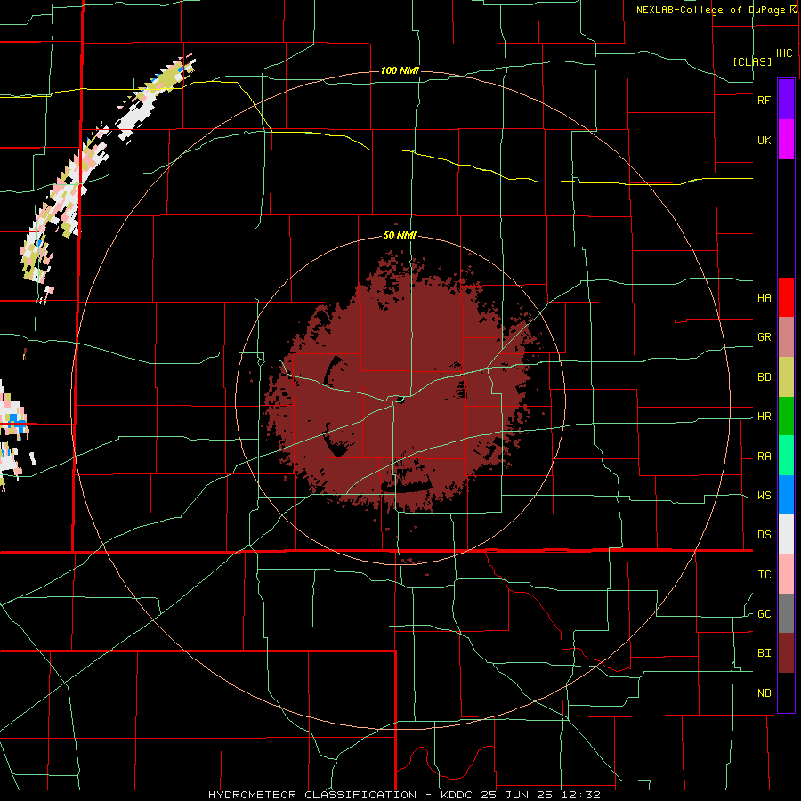Click the GC legend label
Screen dimensions: 801x801
click(x=764, y=614)
